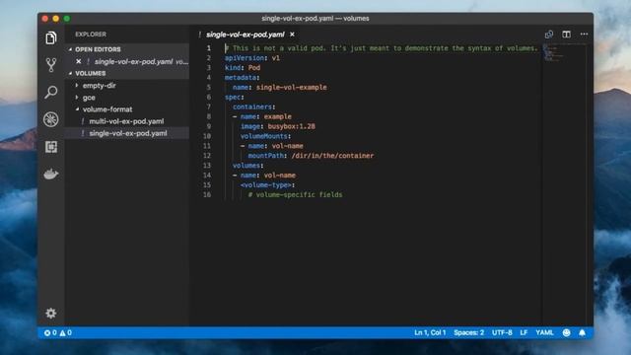Click the 'example' container name value
Screen dimensions: 631x355
click(278, 116)
